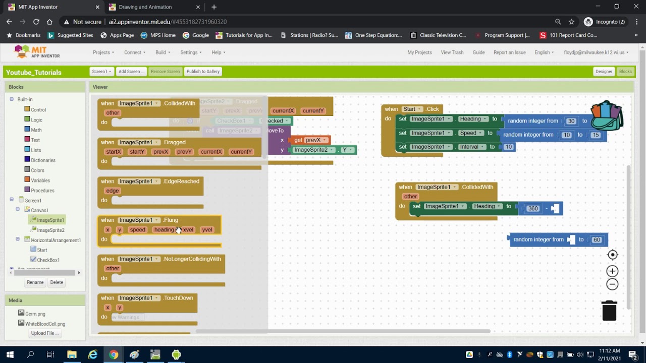
Task: Open Windows taskbar search
Action: [30, 354]
